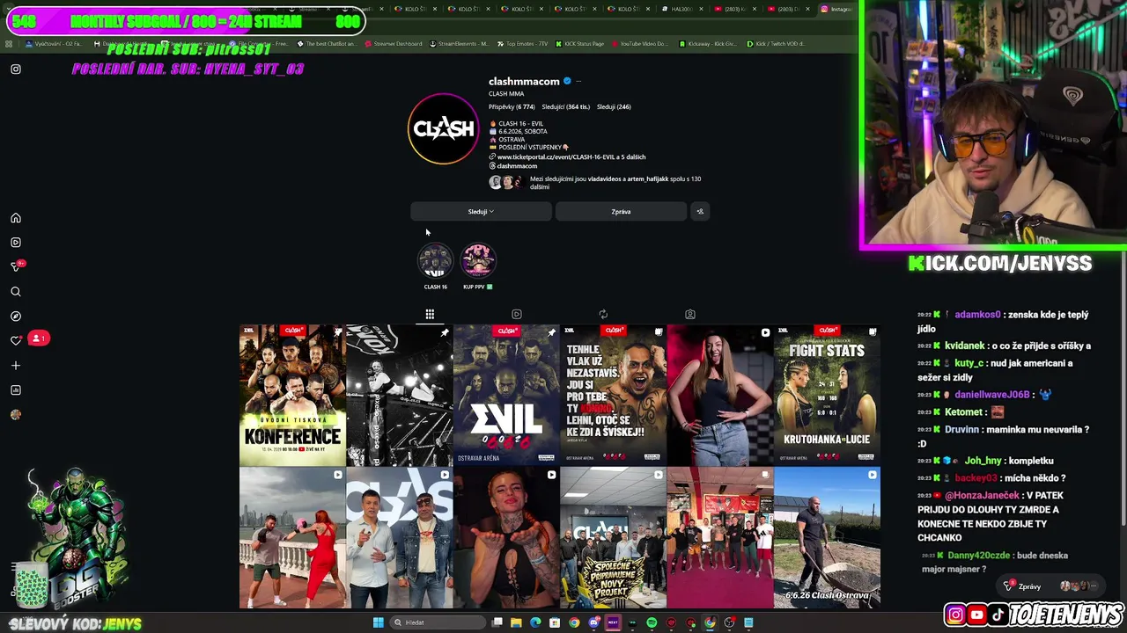Switch to the reposts tab on the profile
Image resolution: width=1127 pixels, height=633 pixels.
coord(603,314)
